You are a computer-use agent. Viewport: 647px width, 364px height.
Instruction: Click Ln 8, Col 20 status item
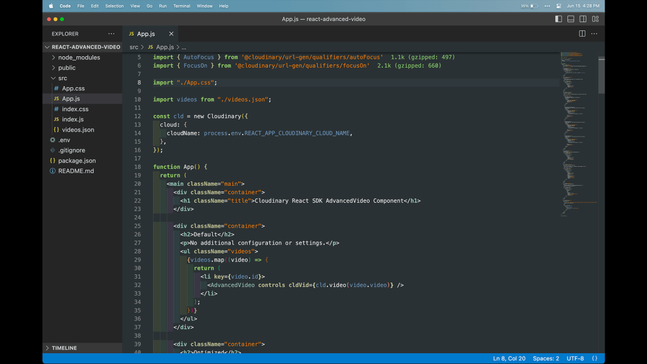point(509,358)
